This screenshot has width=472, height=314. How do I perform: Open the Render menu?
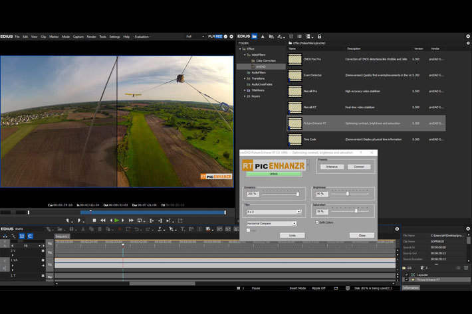[x=92, y=37]
